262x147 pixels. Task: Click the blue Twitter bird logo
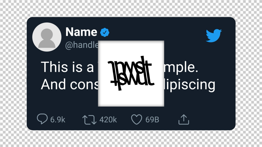coord(214,36)
